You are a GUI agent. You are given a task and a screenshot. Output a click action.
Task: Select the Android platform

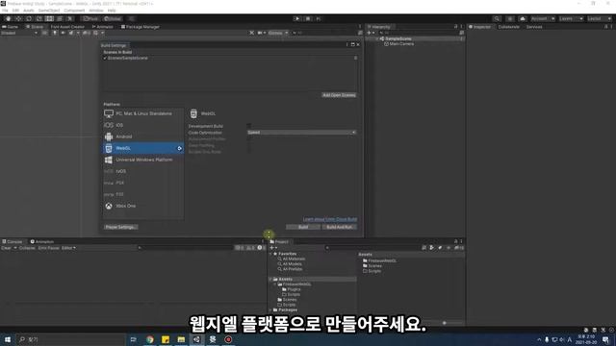click(143, 136)
